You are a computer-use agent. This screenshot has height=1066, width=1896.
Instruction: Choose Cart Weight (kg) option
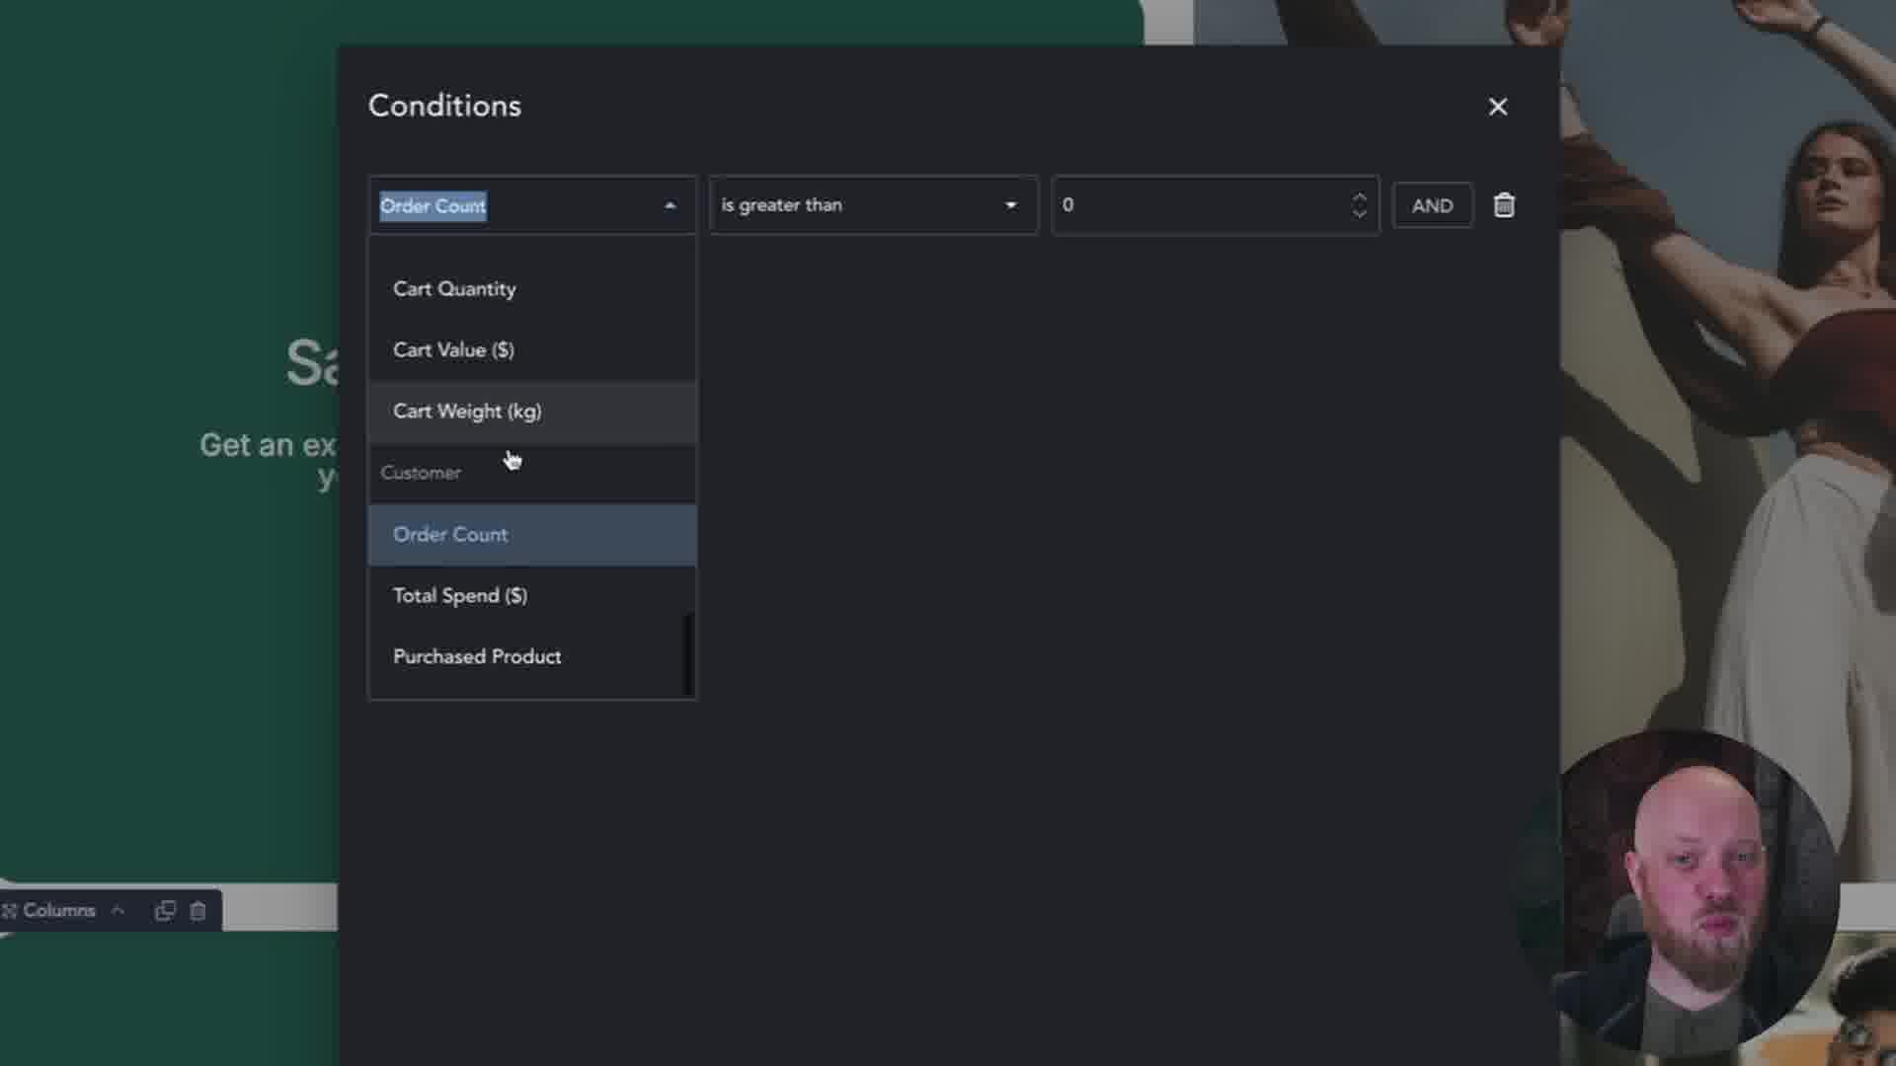point(532,412)
